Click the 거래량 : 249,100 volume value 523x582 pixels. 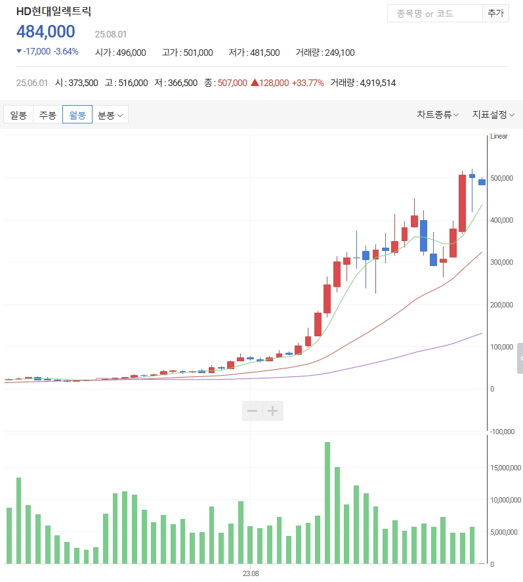click(x=325, y=53)
